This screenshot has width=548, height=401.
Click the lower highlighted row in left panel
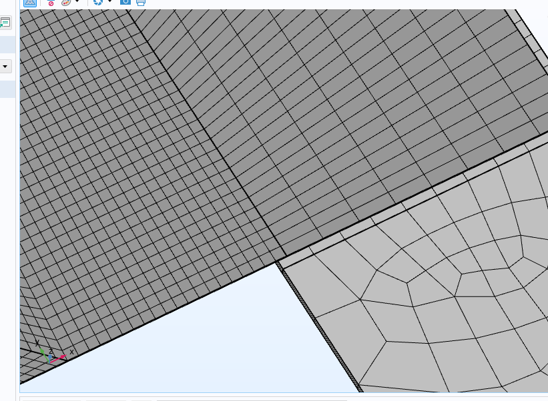[7, 89]
